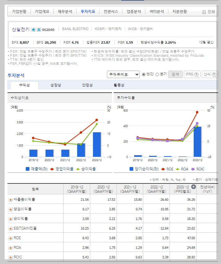
Task: Click the stock code 062040
Action: (x=48, y=30)
